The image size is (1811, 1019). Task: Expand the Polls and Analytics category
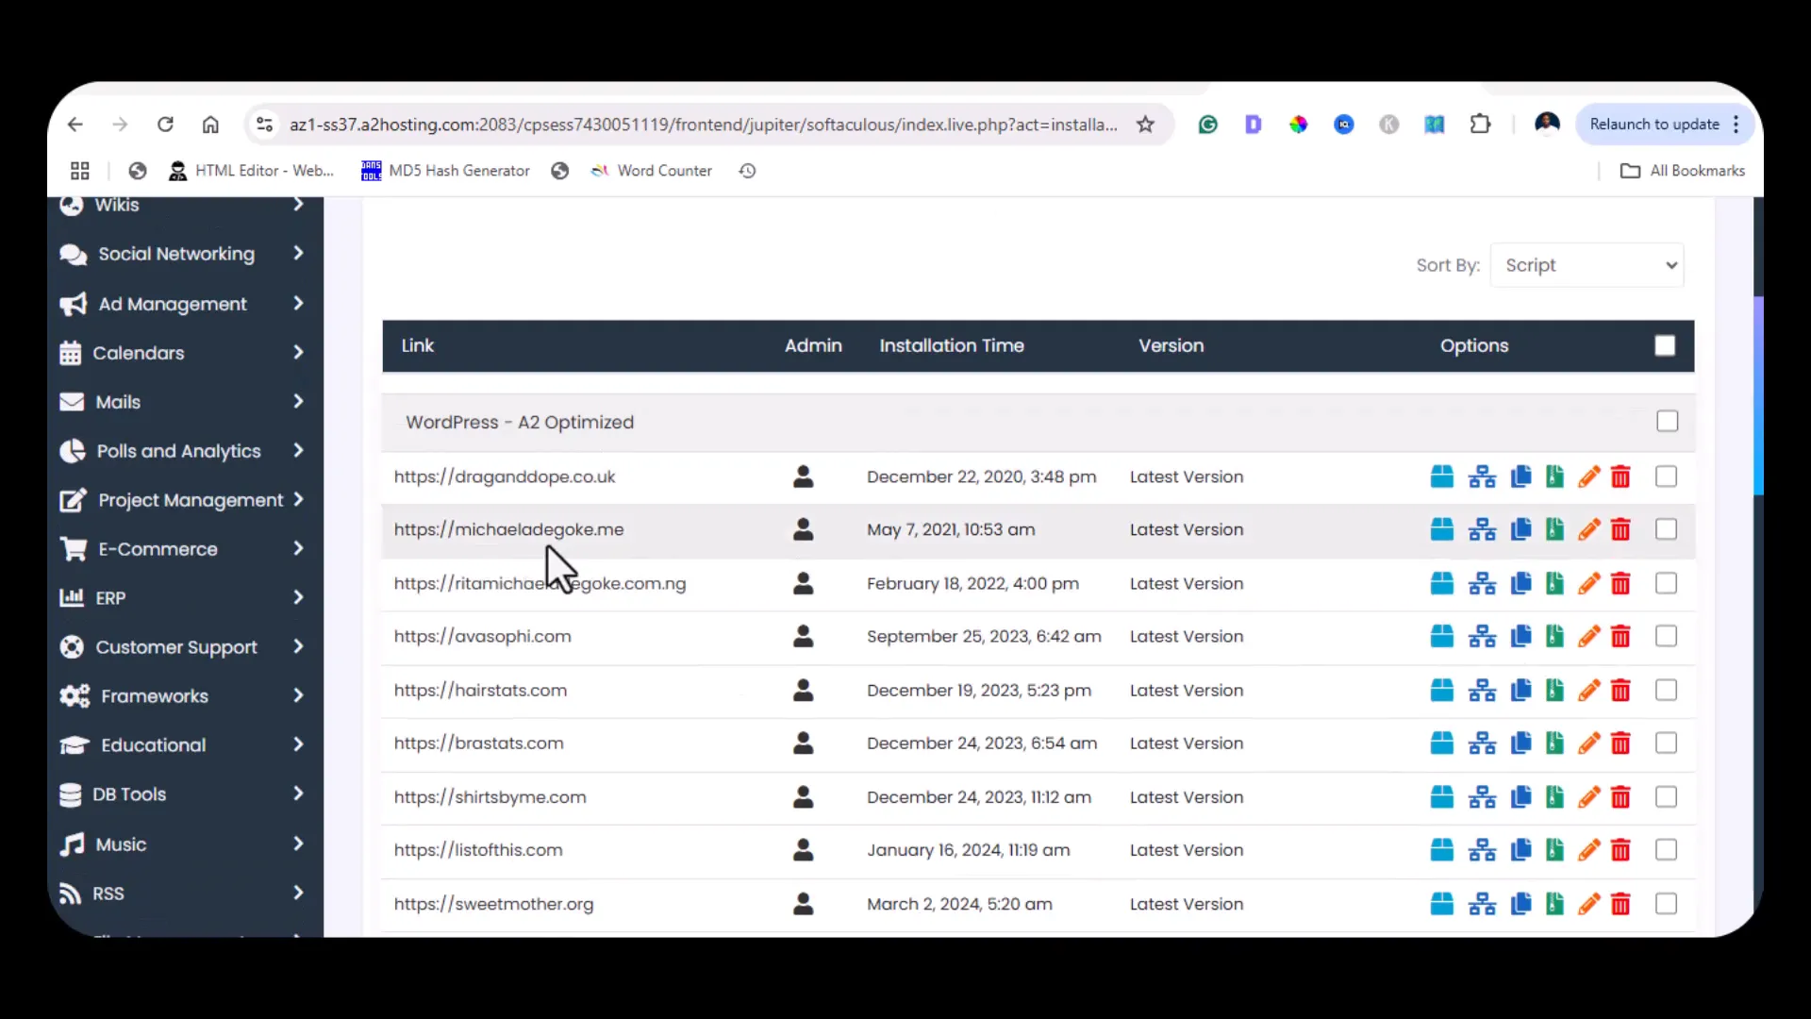(298, 450)
